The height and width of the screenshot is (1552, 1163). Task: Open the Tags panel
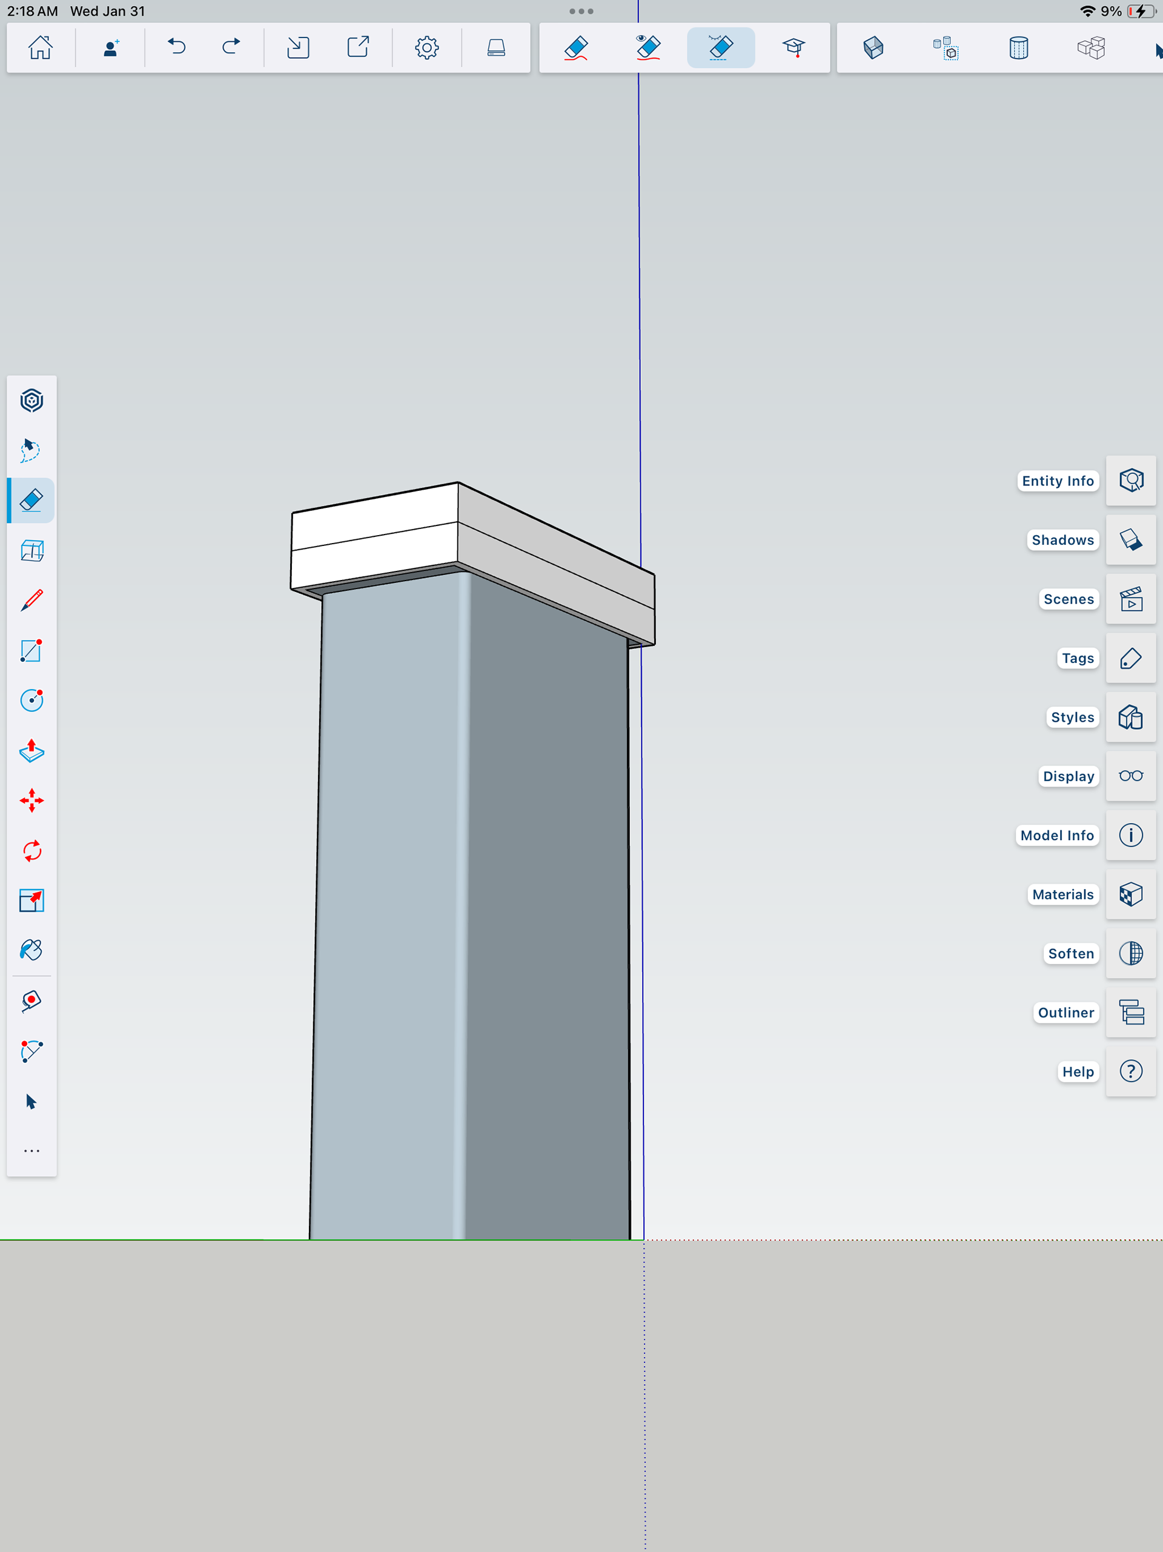click(x=1131, y=658)
